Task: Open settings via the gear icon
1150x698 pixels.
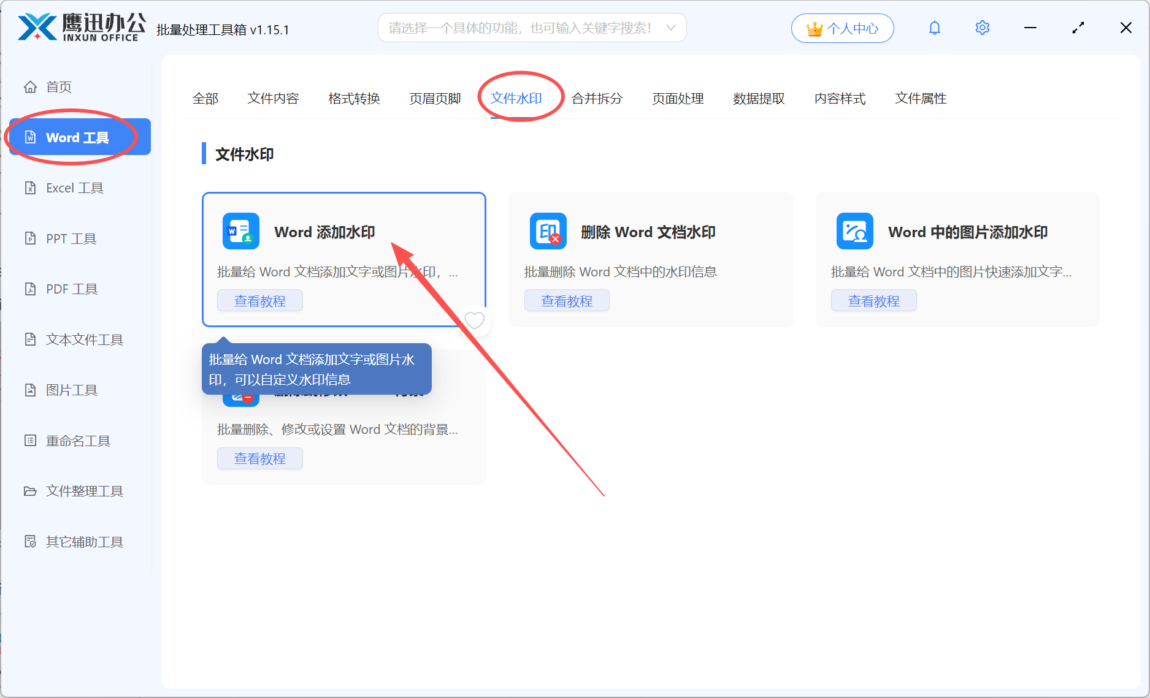Action: pos(982,28)
